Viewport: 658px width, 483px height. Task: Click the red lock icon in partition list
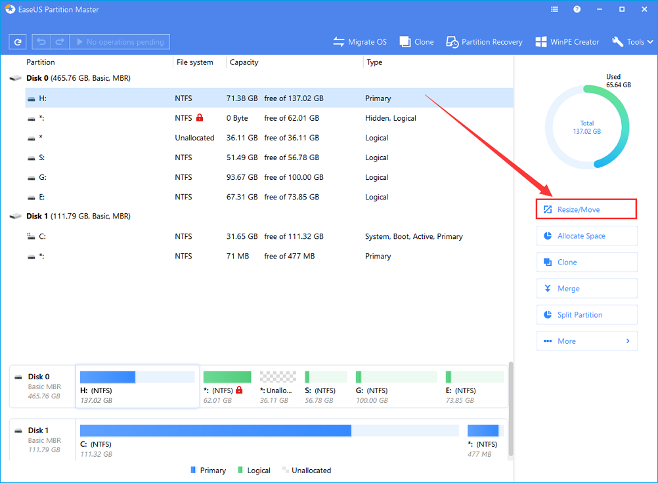click(200, 117)
